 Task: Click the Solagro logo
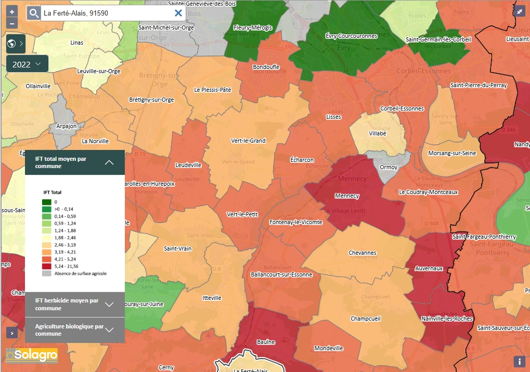coord(32,356)
